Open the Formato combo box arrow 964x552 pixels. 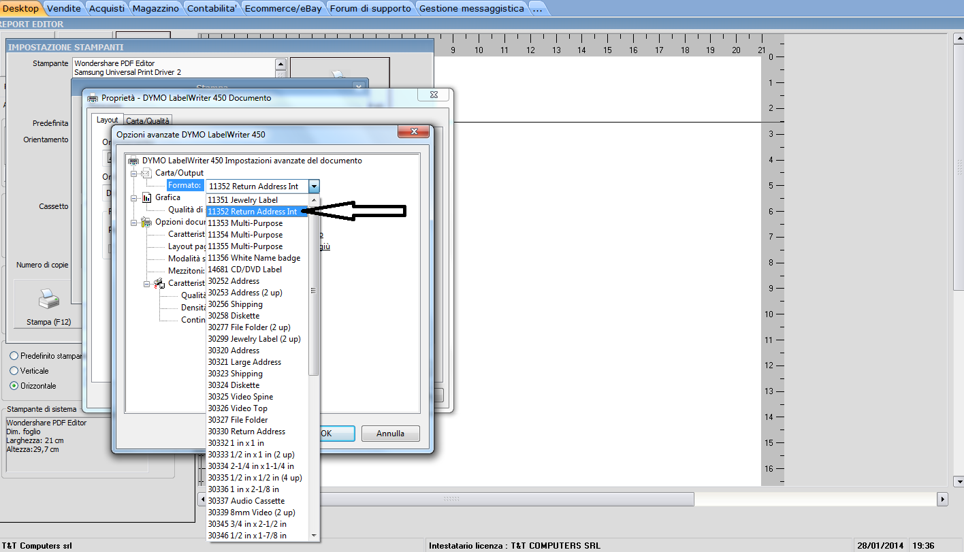[313, 186]
